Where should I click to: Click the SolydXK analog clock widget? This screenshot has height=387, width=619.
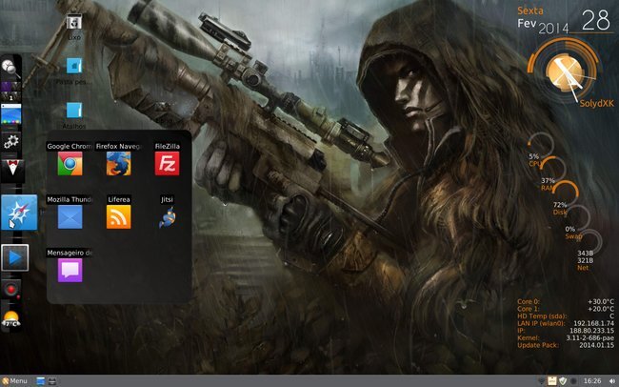565,72
